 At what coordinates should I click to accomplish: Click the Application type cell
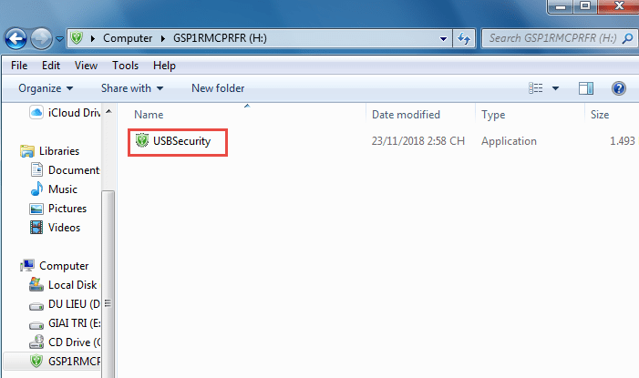pos(509,141)
